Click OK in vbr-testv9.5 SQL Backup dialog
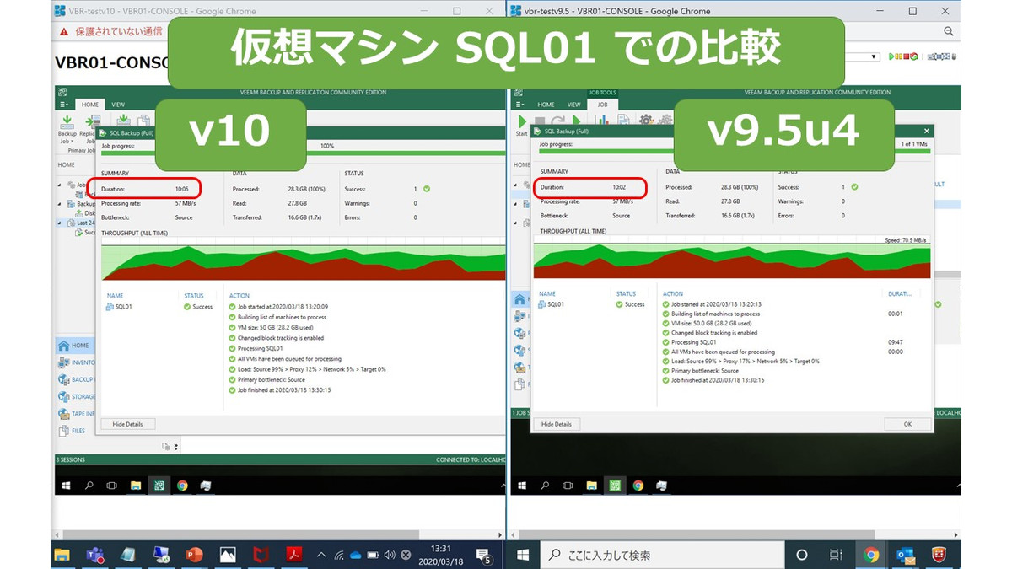Image resolution: width=1012 pixels, height=569 pixels. tap(907, 424)
